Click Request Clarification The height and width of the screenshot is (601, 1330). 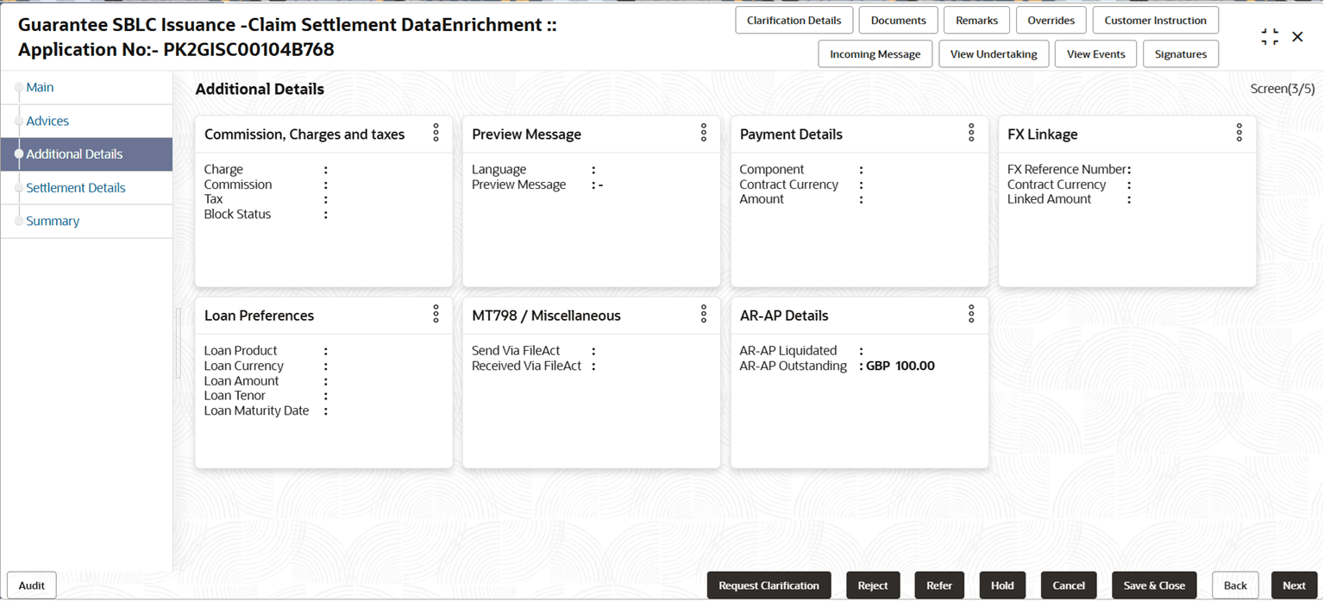point(769,585)
